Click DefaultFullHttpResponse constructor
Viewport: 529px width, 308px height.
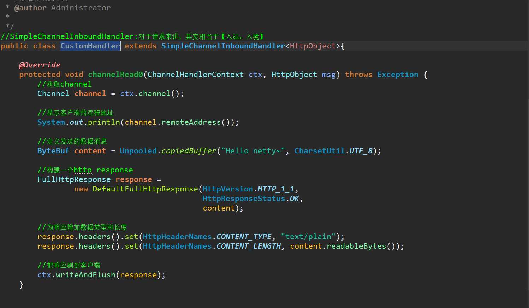point(145,189)
